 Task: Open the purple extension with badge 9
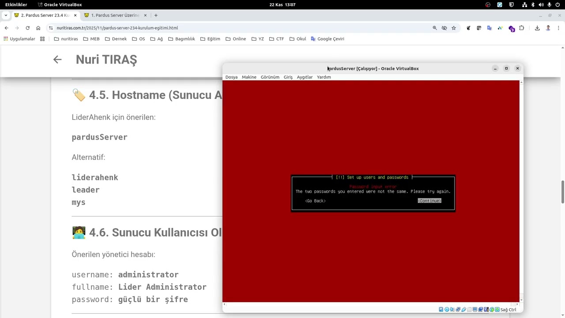coord(512,28)
